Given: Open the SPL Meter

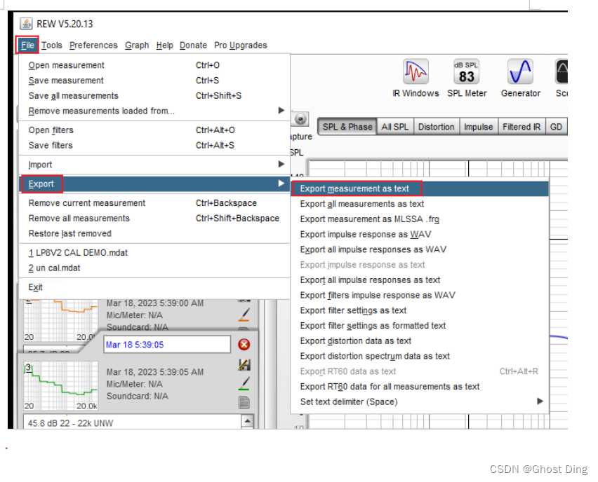Looking at the screenshot, I should tap(467, 78).
